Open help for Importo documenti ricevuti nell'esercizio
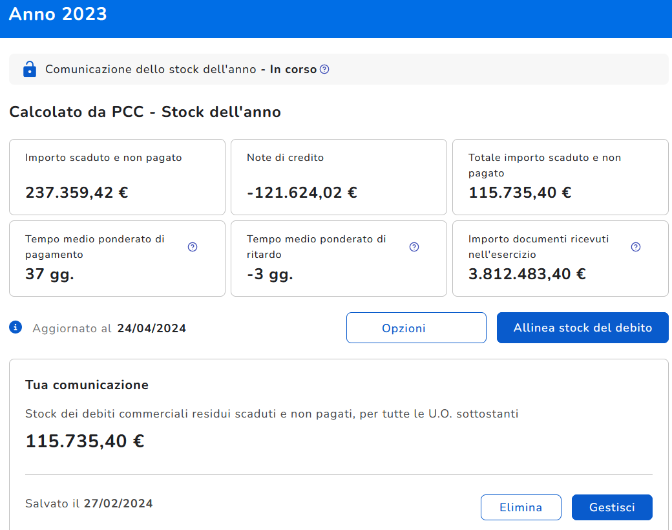 click(x=636, y=247)
